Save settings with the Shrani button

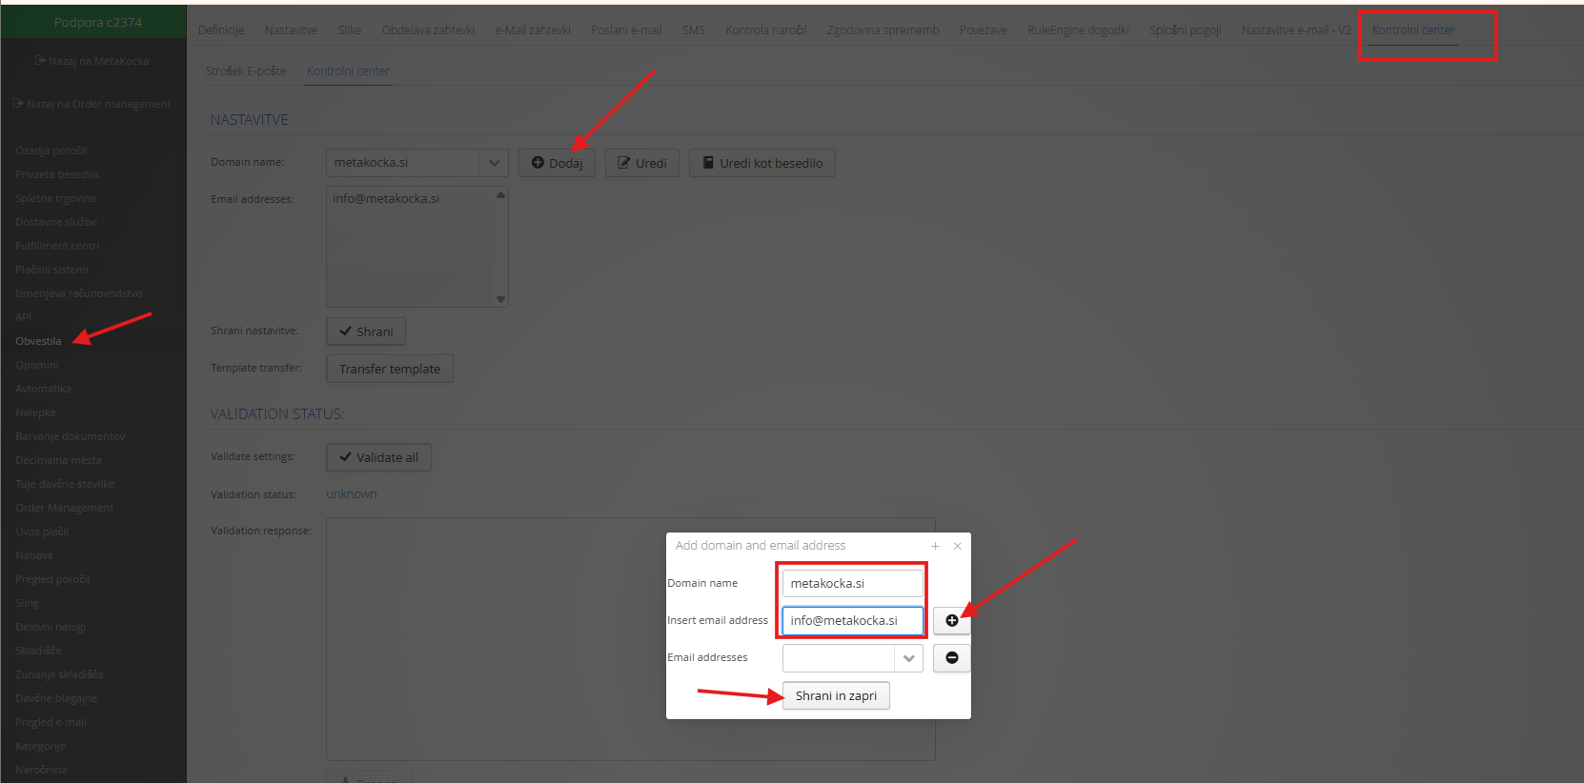[366, 331]
